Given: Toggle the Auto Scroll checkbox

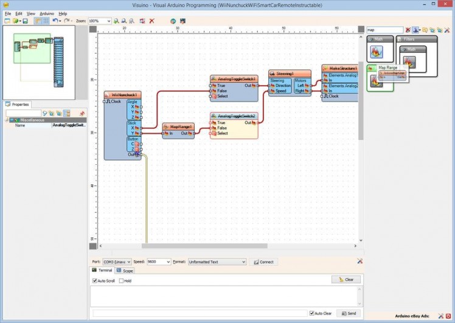Looking at the screenshot, I should [x=95, y=281].
